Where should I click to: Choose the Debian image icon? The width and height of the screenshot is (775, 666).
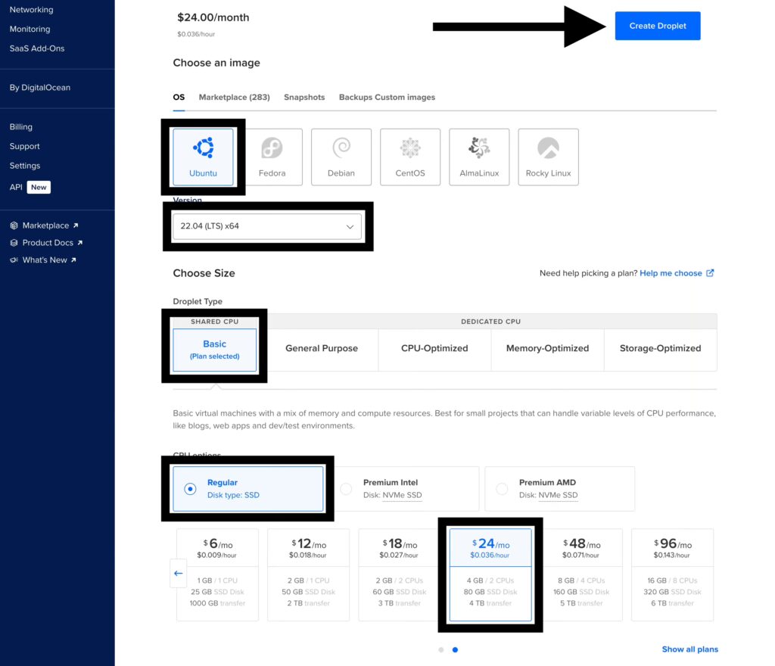tap(341, 148)
